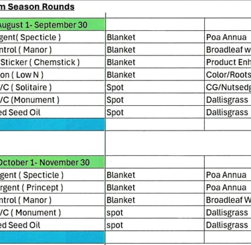Click the Poa Annua cell in the Princept row
This screenshot has height=245, width=251.
coord(228,187)
